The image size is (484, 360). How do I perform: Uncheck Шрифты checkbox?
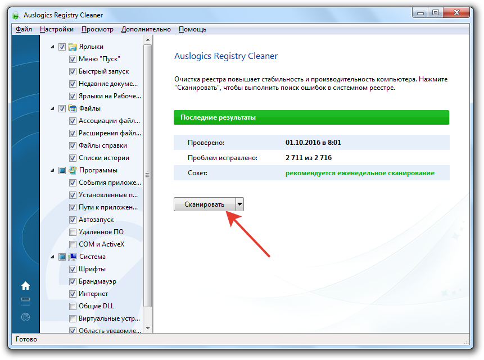[x=73, y=269]
